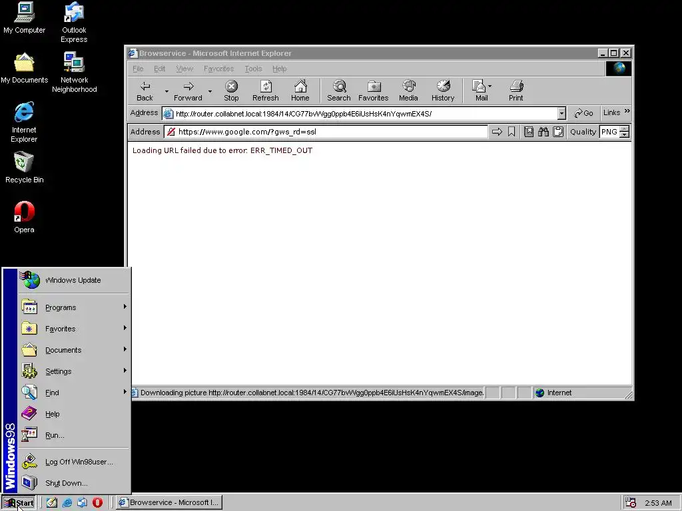
Task: Click the Browservice bookmark ribbon icon
Action: click(x=511, y=132)
